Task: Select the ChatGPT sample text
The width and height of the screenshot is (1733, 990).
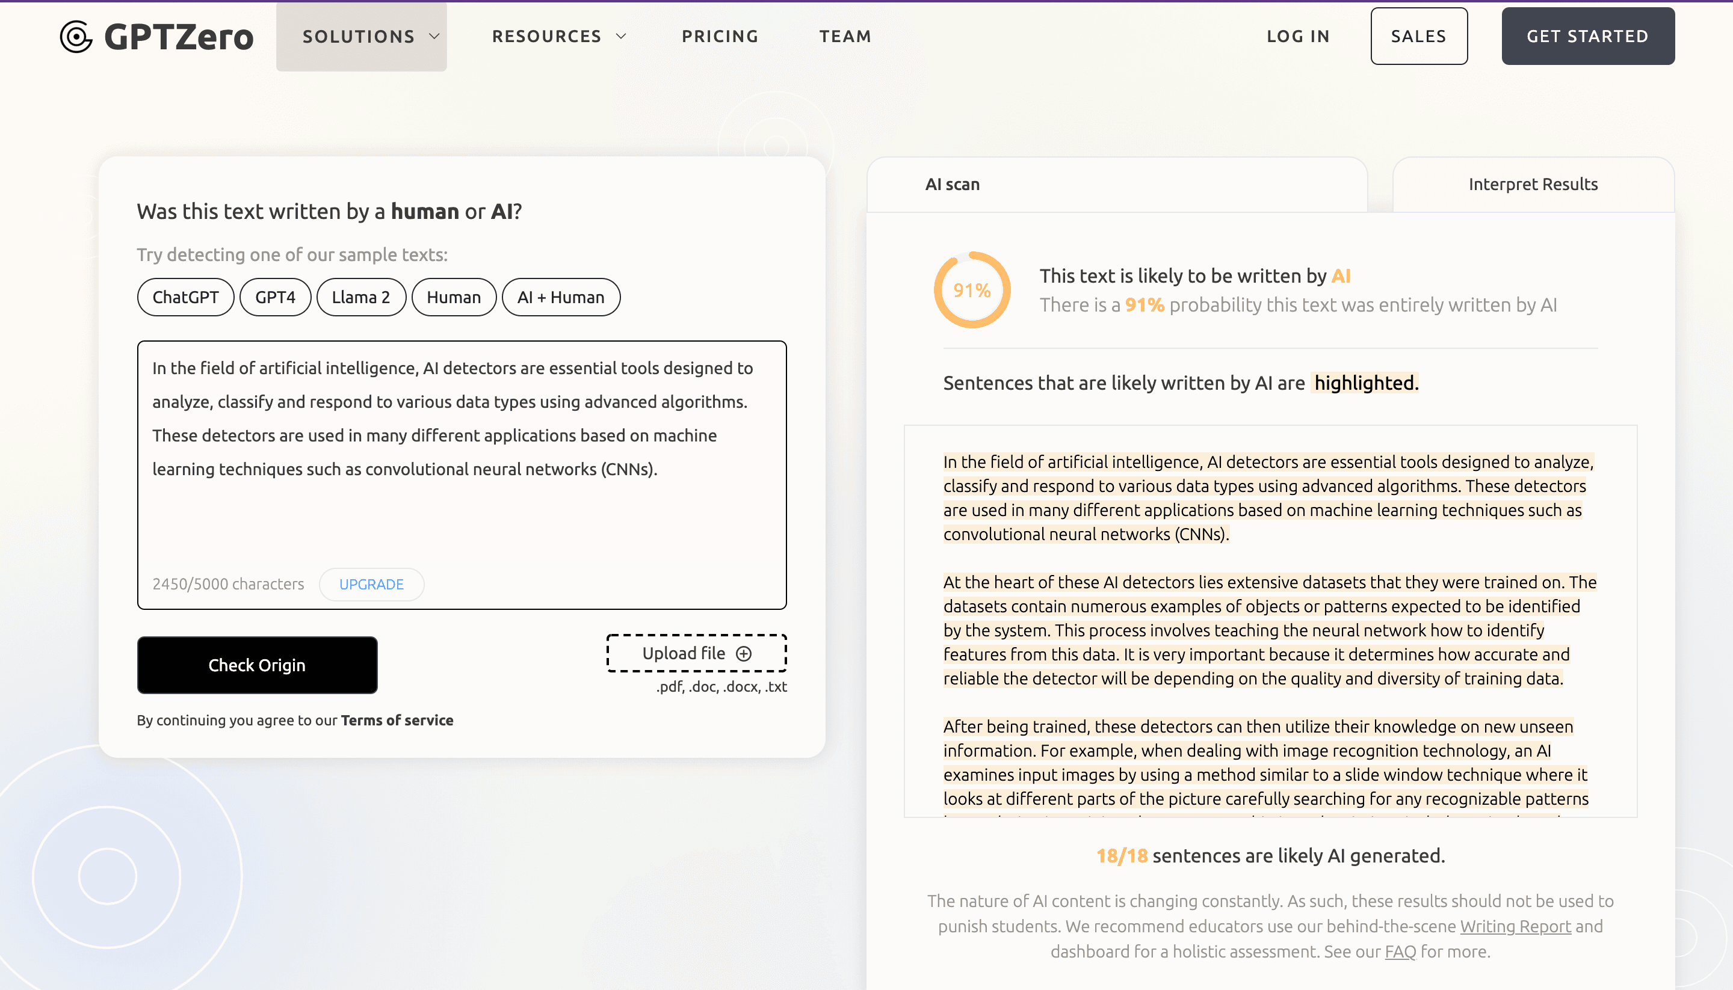Action: coord(185,297)
